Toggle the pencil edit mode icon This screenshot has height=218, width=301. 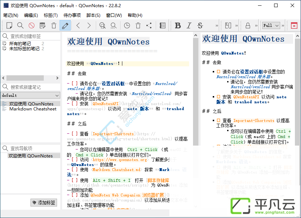65,25
